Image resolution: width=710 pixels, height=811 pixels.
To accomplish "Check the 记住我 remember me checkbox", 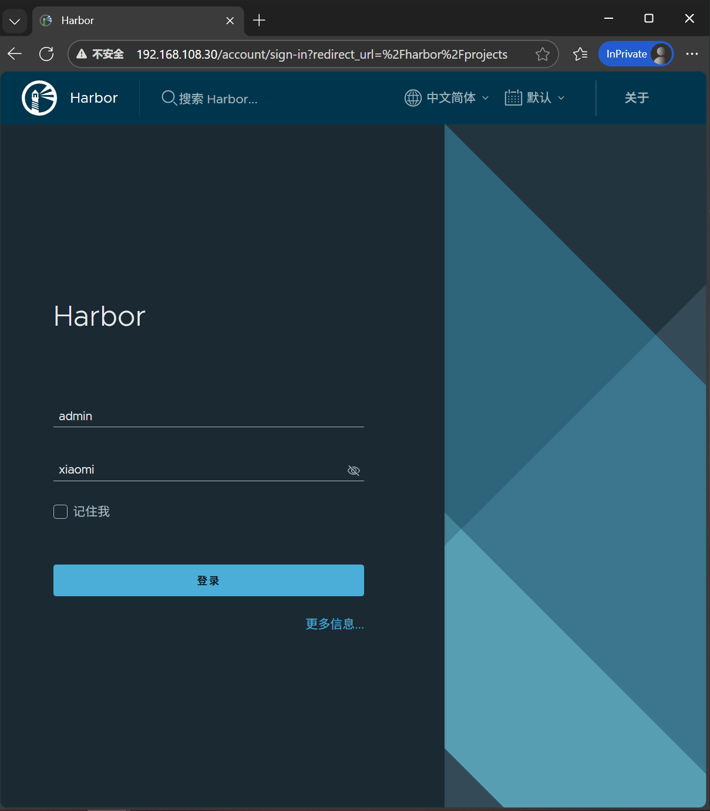I will click(60, 512).
